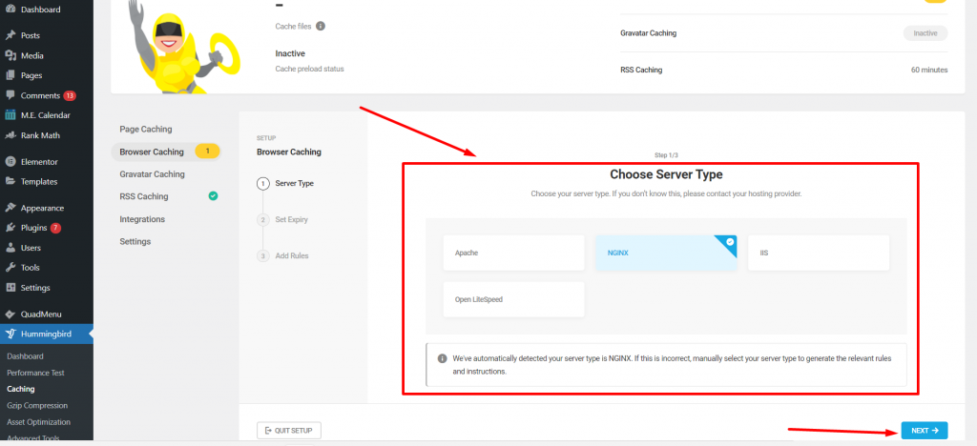The image size is (977, 446).
Task: Click the Users person icon
Action: coord(10,248)
